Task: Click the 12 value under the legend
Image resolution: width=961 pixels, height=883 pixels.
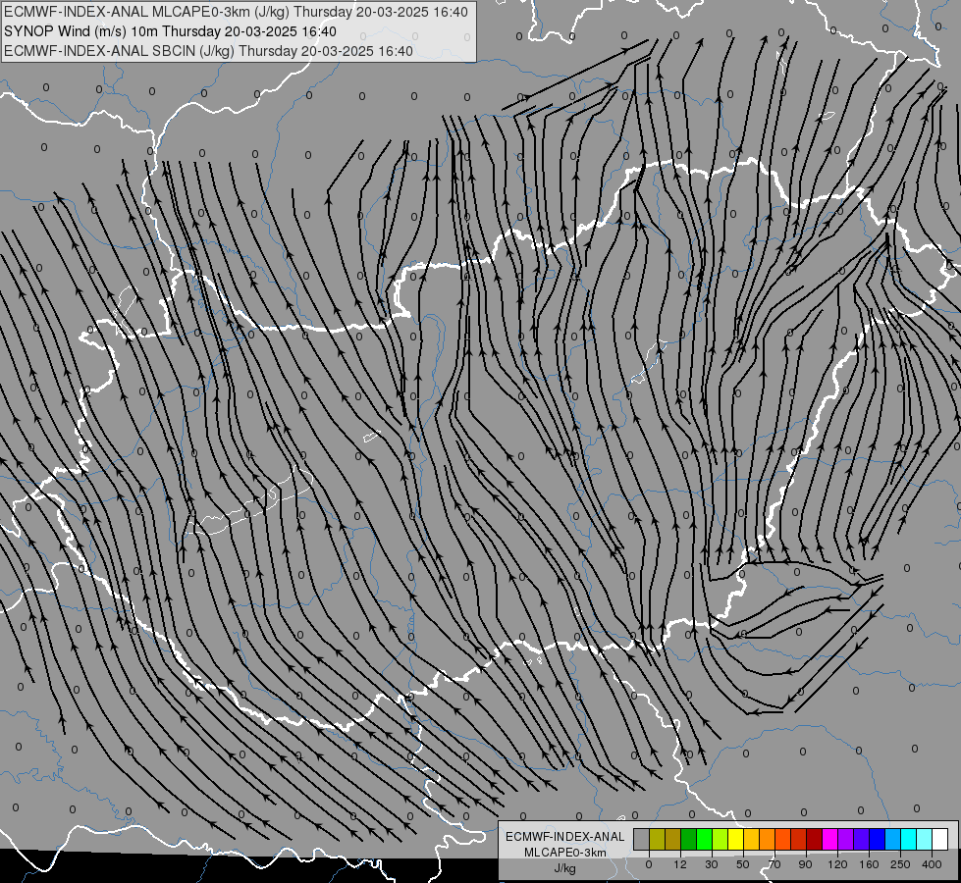Action: (679, 864)
